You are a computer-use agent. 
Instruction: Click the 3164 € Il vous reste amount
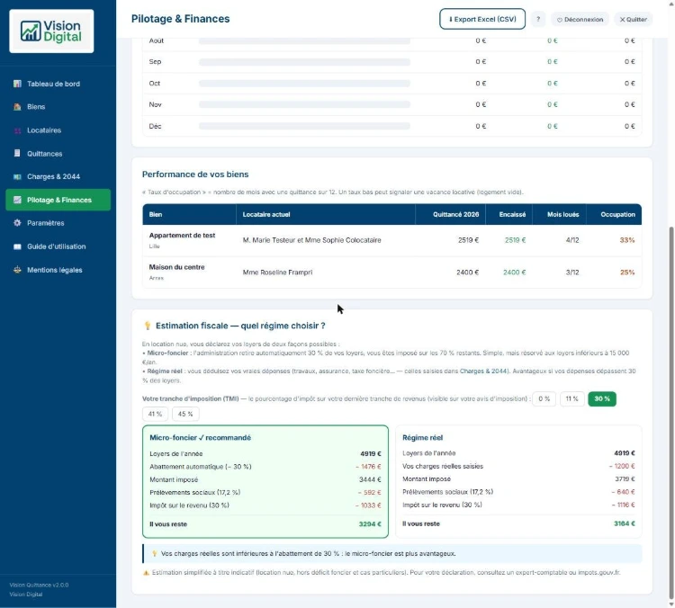coord(625,523)
